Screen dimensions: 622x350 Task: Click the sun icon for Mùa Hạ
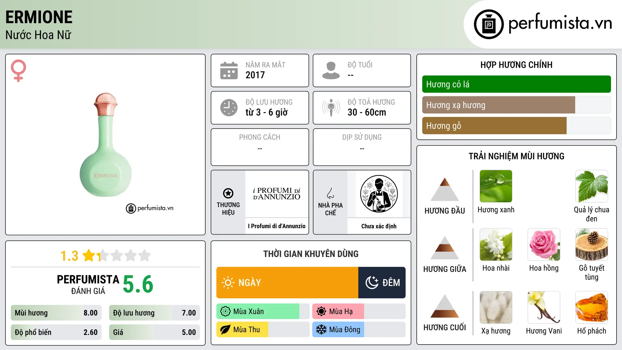point(321,311)
